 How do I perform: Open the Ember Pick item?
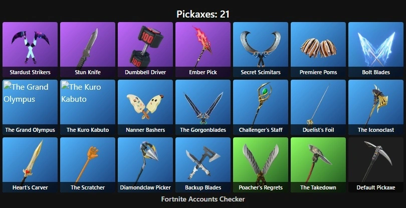[203, 50]
